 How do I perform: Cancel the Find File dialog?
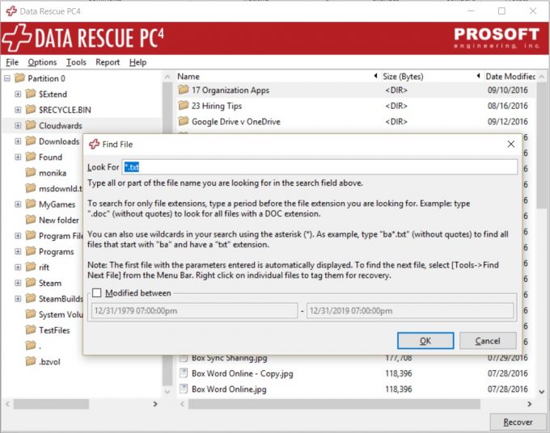[488, 341]
